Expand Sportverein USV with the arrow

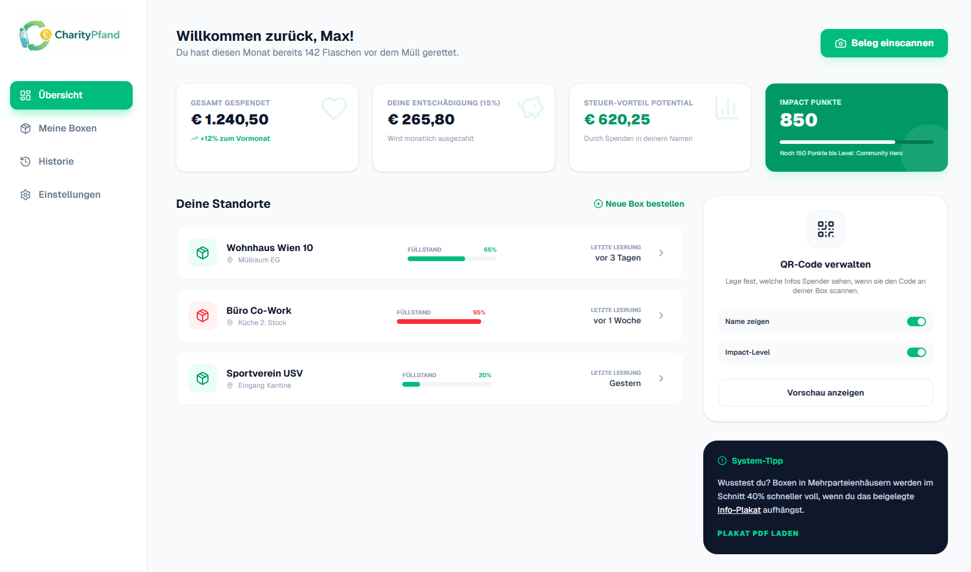pos(661,378)
